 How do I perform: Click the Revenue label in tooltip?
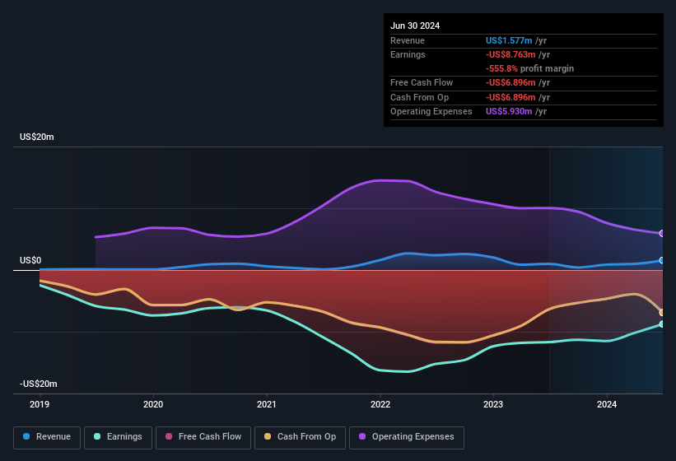408,40
